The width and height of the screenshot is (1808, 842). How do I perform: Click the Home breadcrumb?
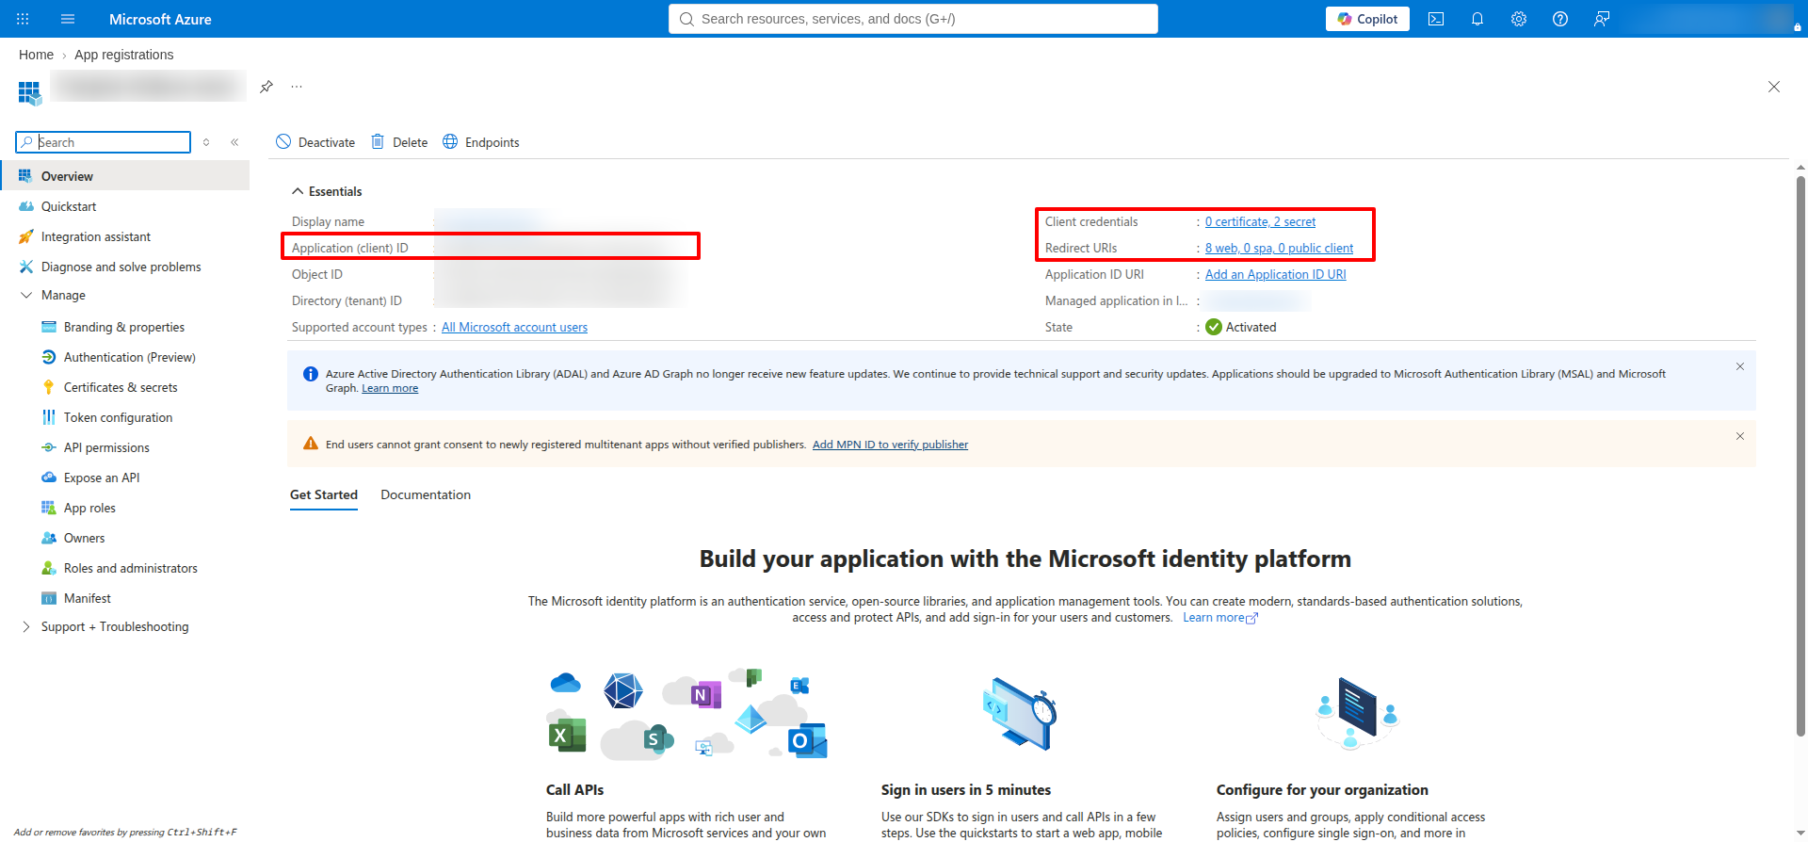[36, 55]
